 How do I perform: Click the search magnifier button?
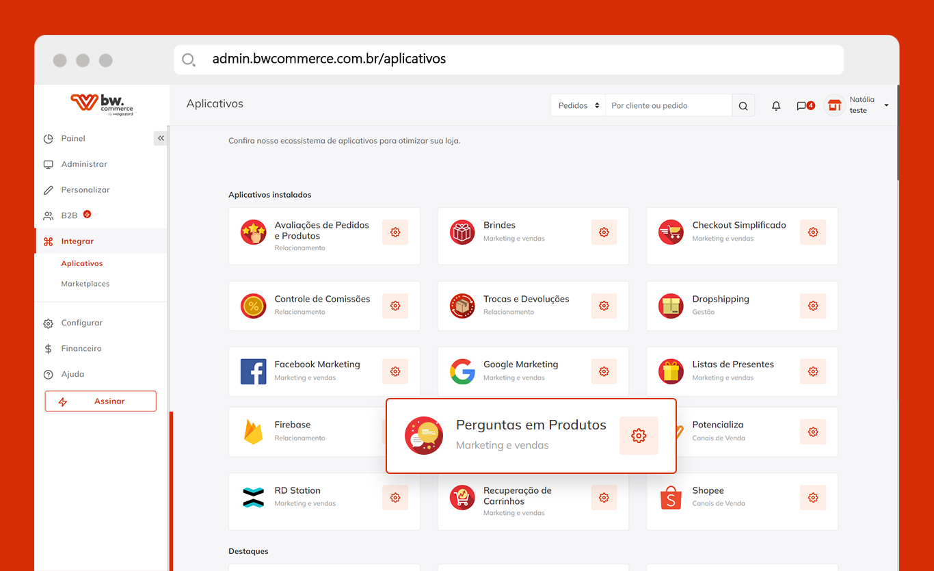(743, 106)
